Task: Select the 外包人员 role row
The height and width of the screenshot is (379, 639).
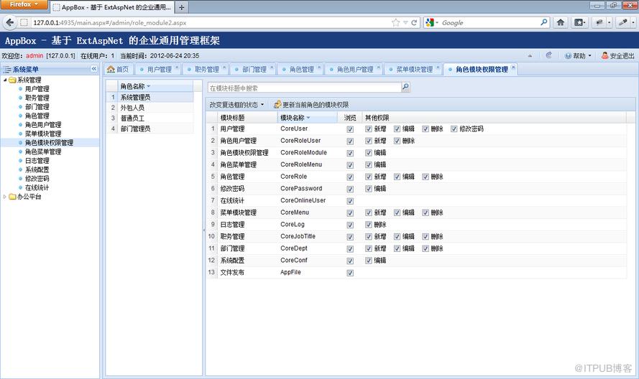Action: [x=150, y=108]
